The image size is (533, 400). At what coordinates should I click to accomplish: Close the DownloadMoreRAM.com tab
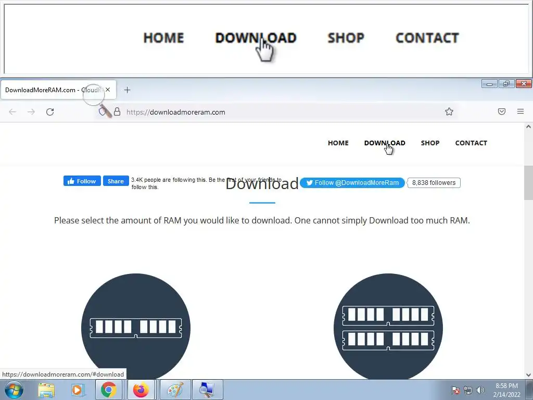pos(108,90)
